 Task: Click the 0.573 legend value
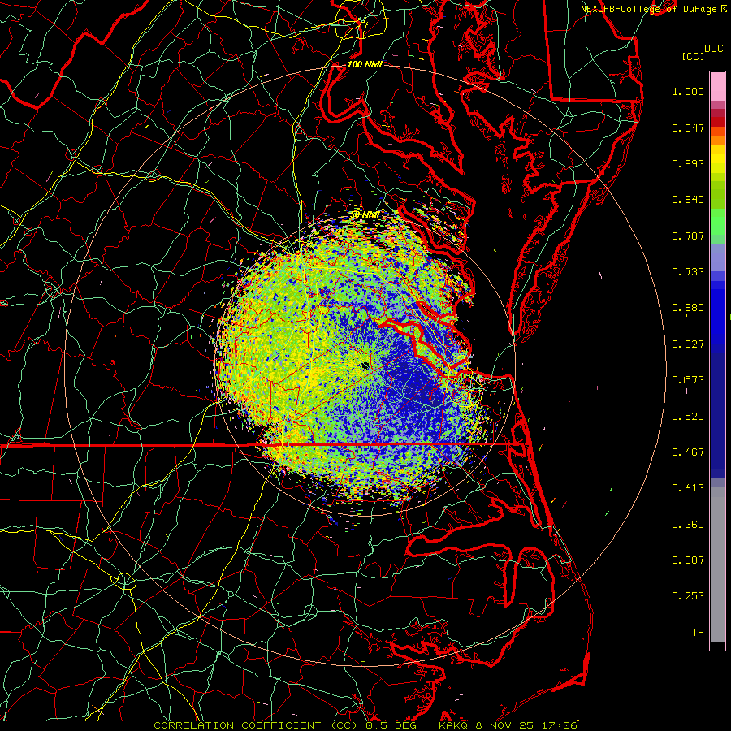[688, 380]
